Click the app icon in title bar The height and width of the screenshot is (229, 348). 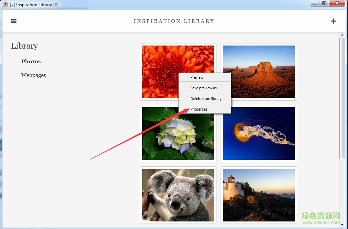pos(5,5)
